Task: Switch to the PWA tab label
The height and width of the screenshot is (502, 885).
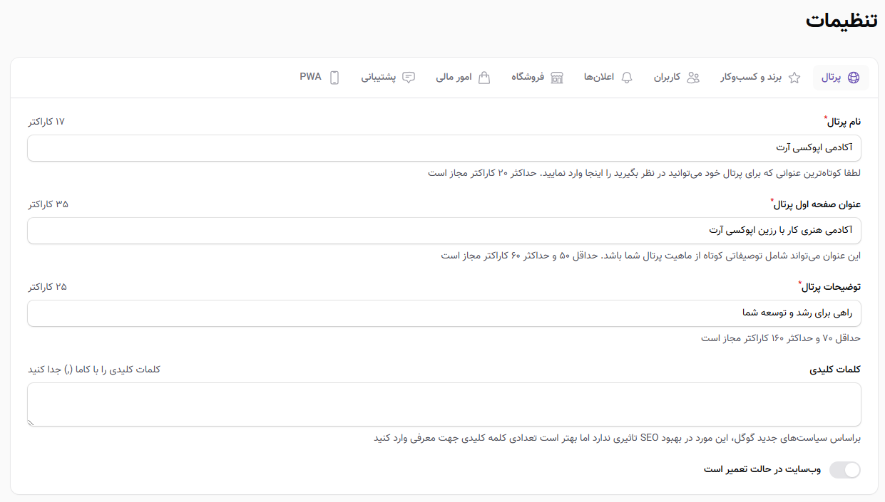Action: [311, 77]
